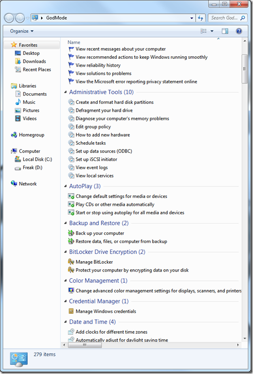Click the keys icon beside Manage BitLocker
253x374 pixels.
[71, 262]
